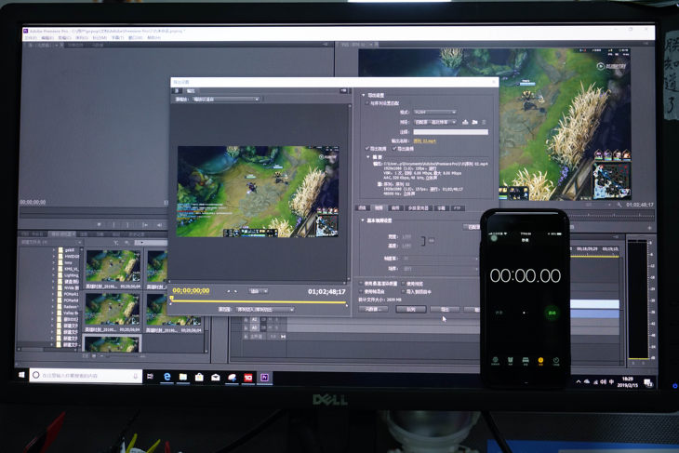Click the Save Preset icon beside the preset dropdown

pyautogui.click(x=465, y=122)
